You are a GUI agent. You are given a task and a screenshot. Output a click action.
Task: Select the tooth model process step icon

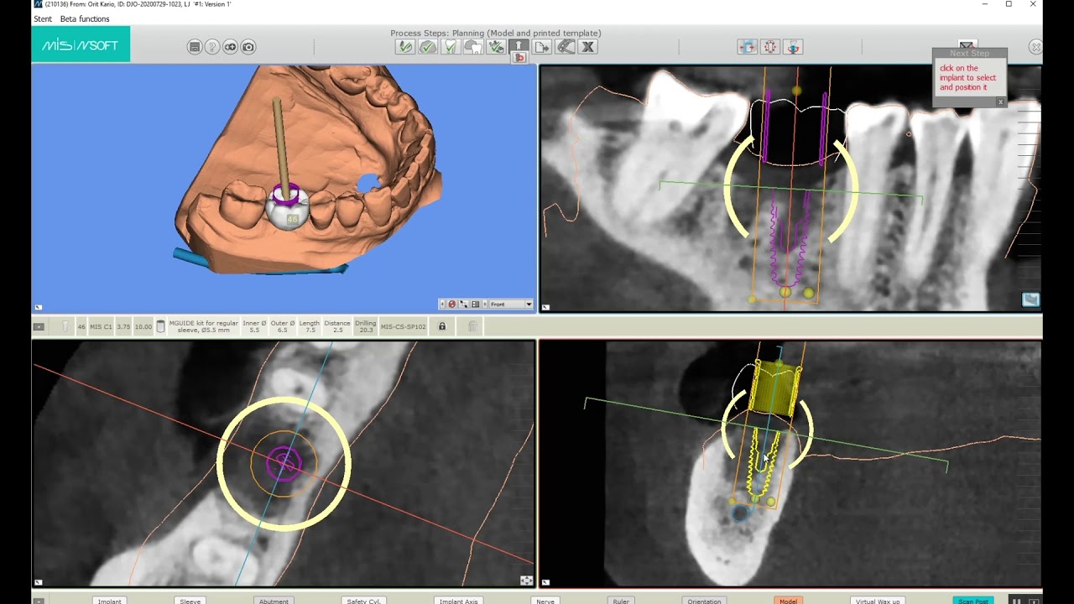coord(473,47)
